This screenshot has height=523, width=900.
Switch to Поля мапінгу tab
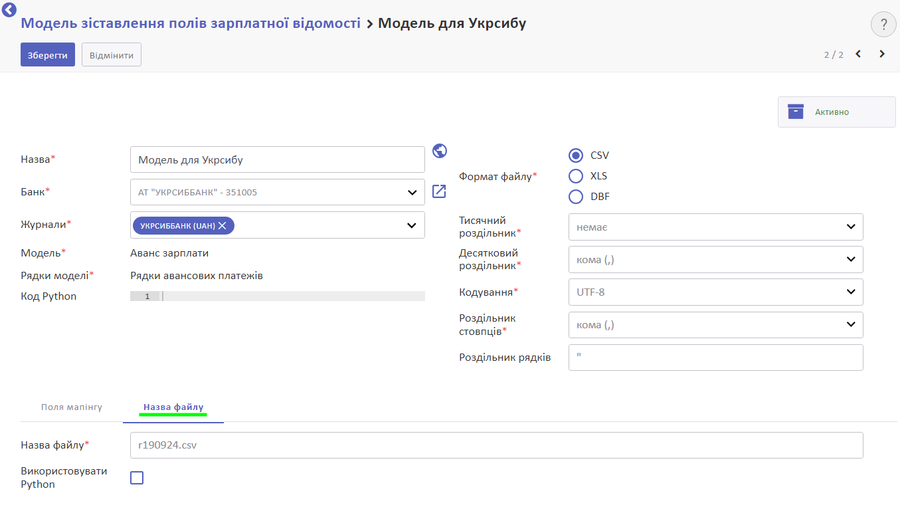click(72, 407)
